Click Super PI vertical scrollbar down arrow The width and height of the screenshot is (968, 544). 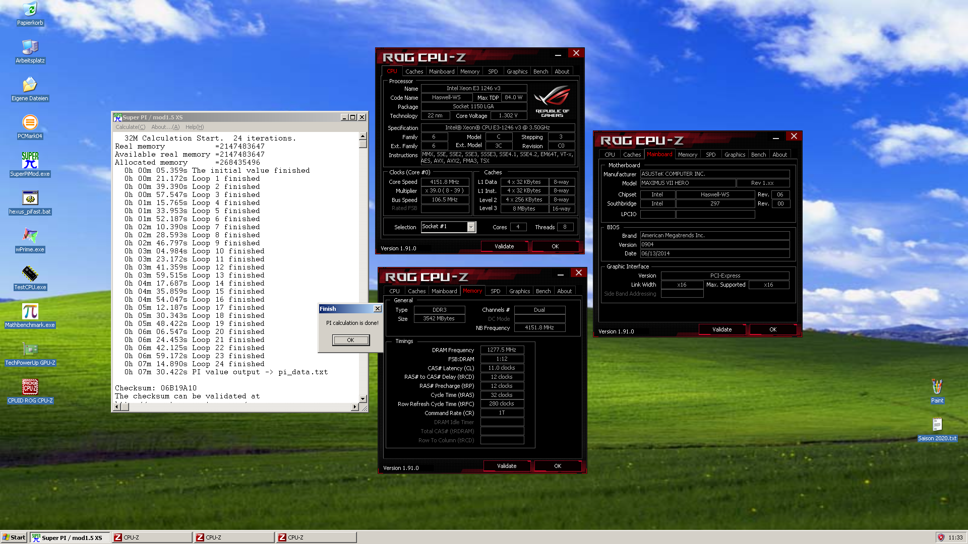pyautogui.click(x=362, y=398)
